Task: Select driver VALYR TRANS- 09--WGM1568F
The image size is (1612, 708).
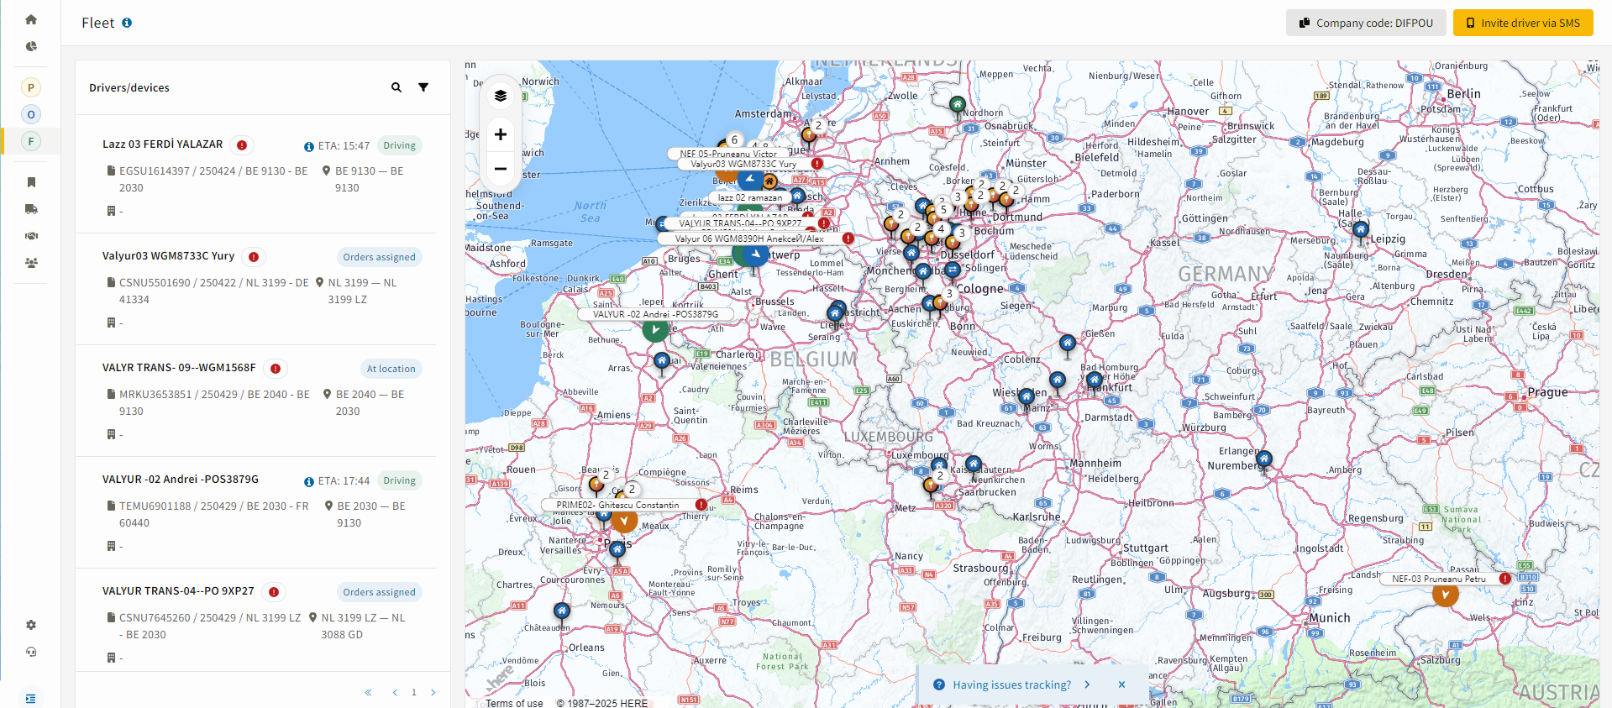Action: [x=179, y=368]
